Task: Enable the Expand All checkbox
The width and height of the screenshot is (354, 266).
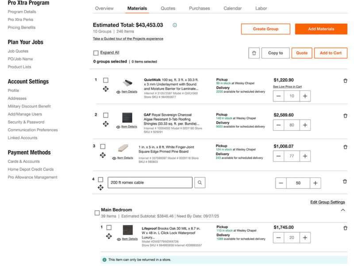Action: click(x=95, y=52)
